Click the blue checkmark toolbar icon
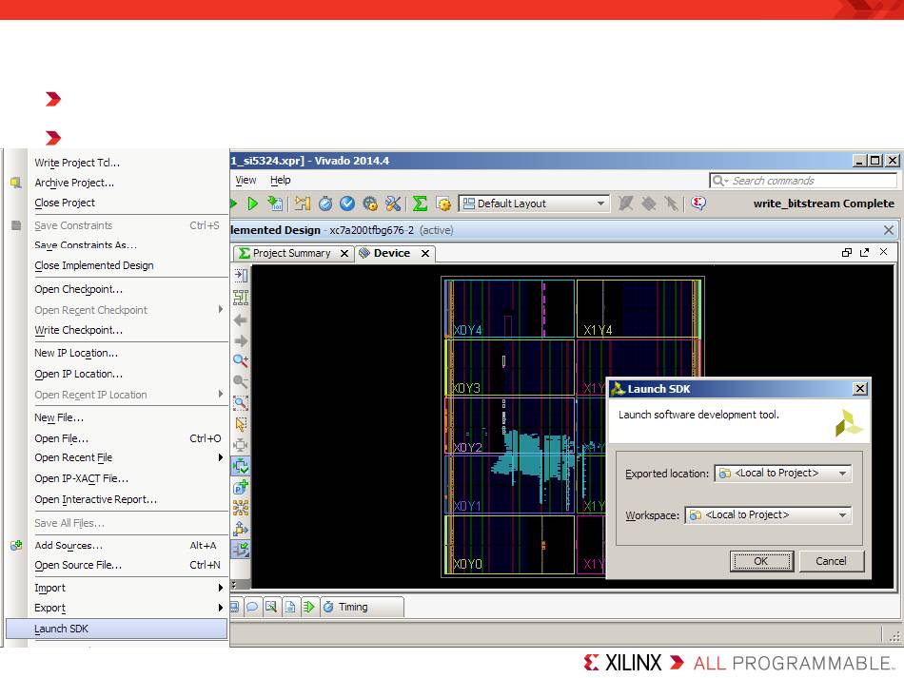The height and width of the screenshot is (678, 904). [x=347, y=203]
